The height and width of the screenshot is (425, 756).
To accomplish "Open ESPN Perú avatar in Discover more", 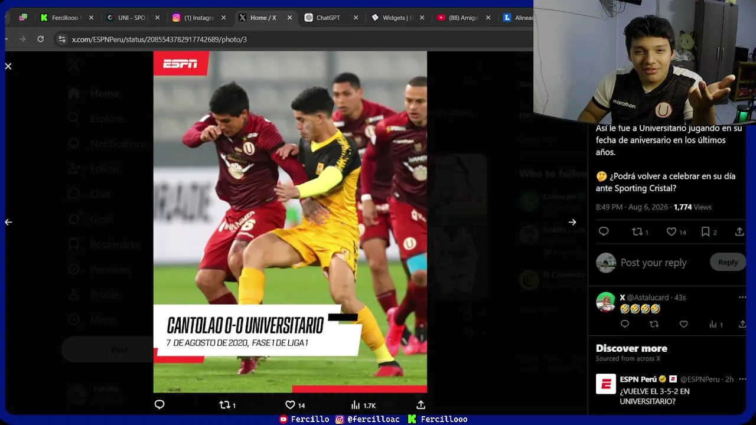I will pyautogui.click(x=606, y=384).
